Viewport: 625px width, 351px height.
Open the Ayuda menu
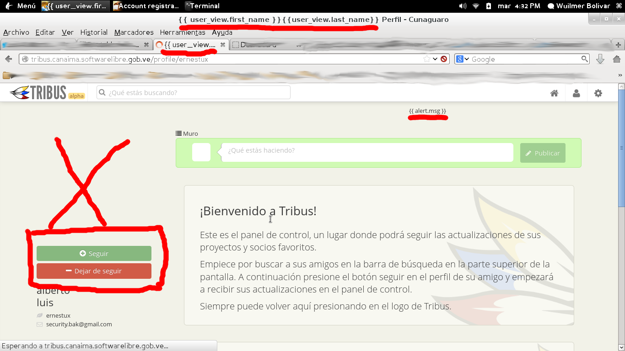[x=222, y=32]
